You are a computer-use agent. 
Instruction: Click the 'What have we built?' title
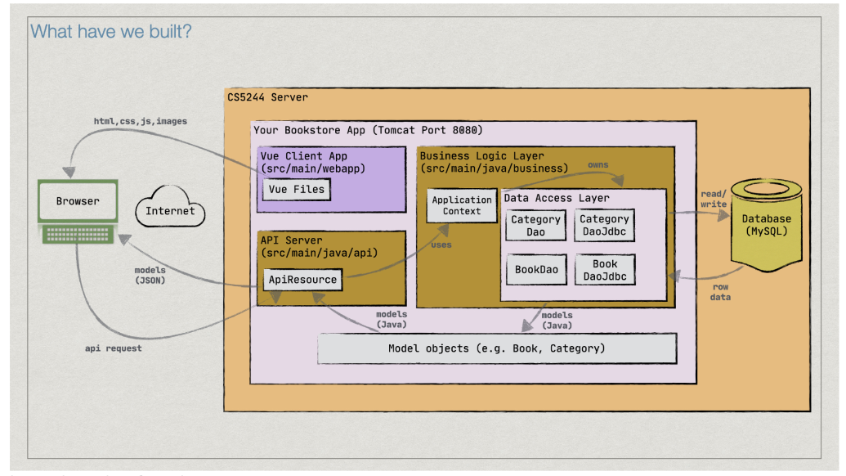point(111,31)
